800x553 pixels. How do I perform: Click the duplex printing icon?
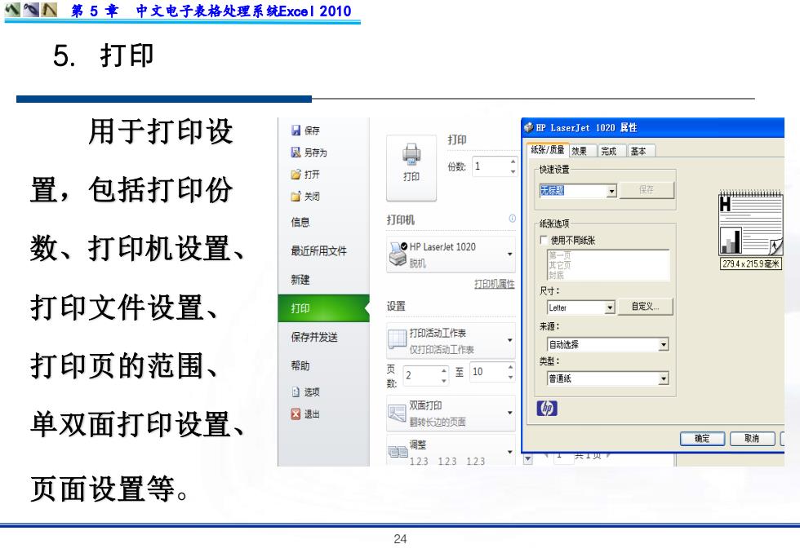[397, 413]
